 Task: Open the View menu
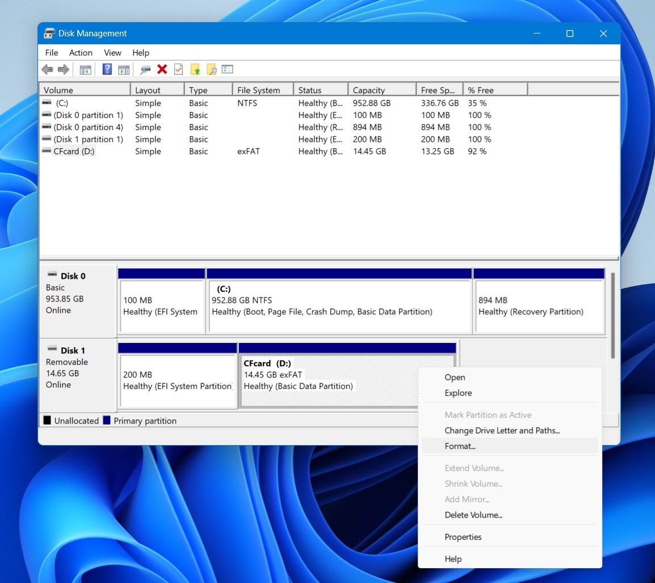click(x=112, y=53)
